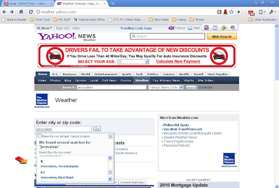Screen dimensions: 279x188
Task: Click the notepad pencil icon in Yahoo toolbar
Action: pos(224,28)
